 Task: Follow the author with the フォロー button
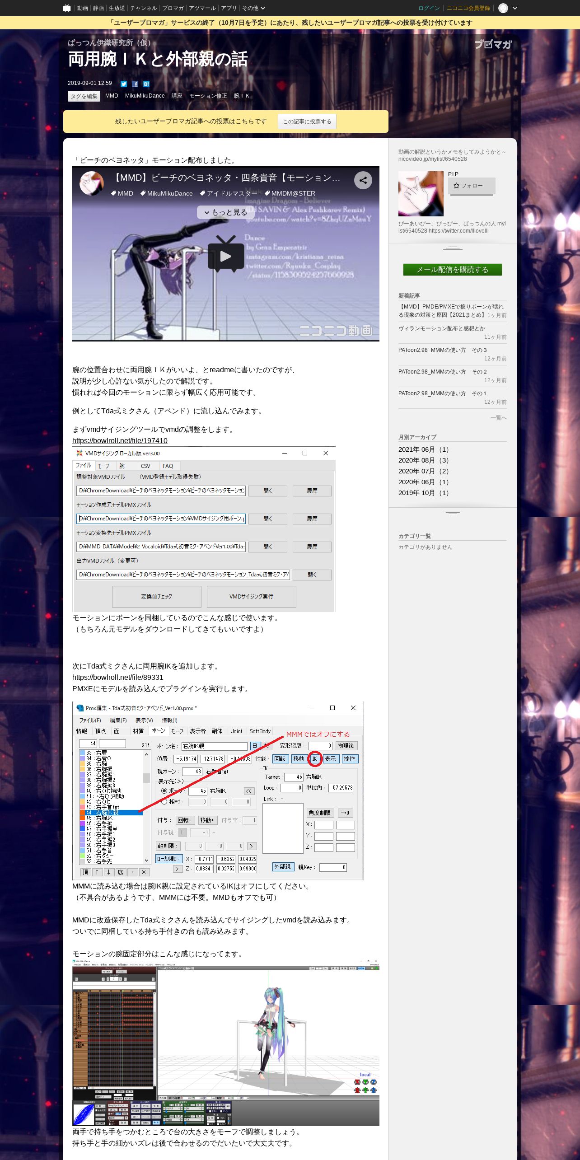click(x=472, y=186)
